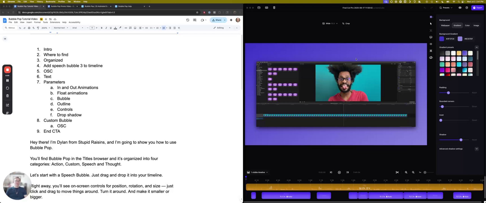Click the paint format roller icon in Docs
The image size is (486, 203).
38,28
